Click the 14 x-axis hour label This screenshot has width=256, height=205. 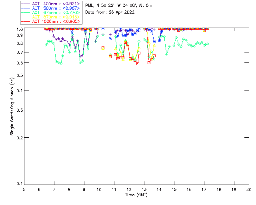pos(159,189)
